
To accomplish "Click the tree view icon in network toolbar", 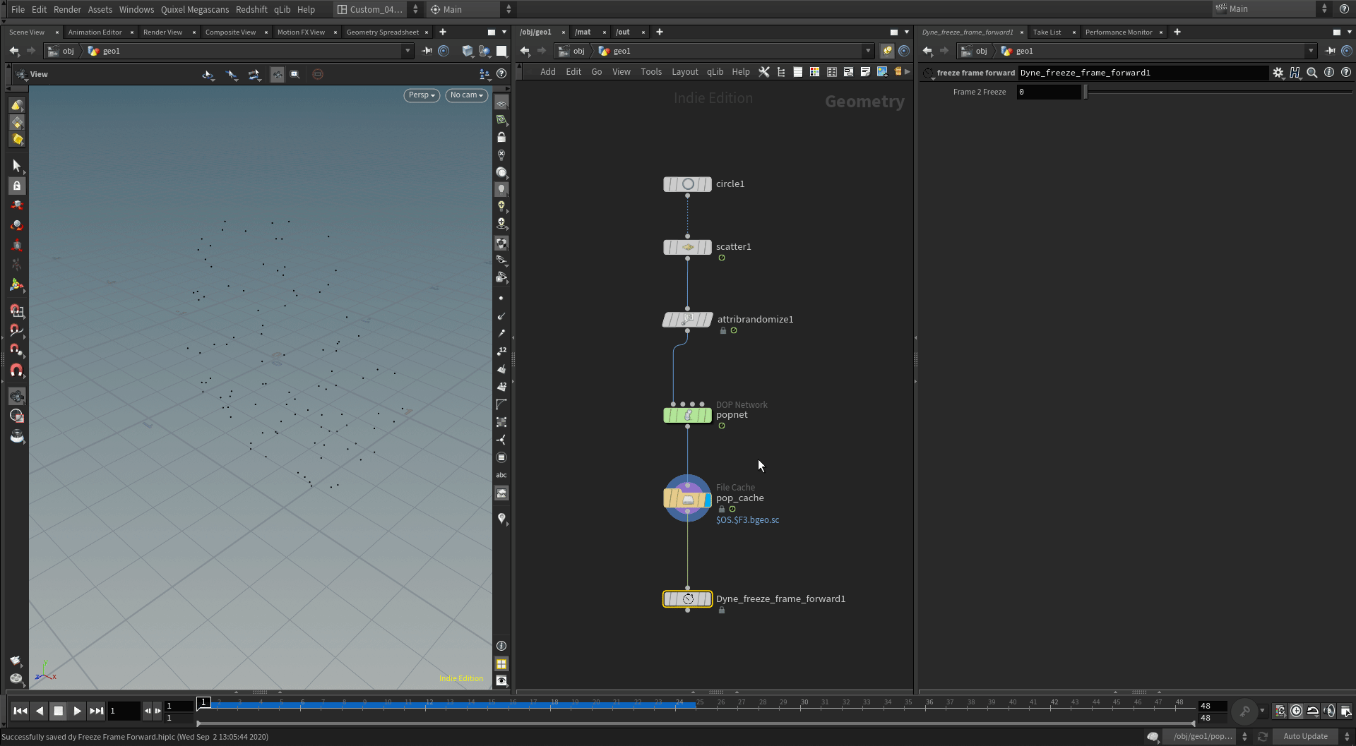I will [x=781, y=72].
